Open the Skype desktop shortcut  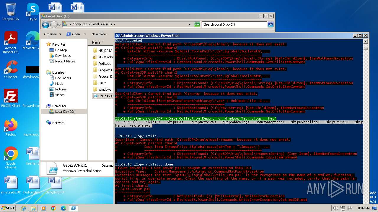click(33, 12)
